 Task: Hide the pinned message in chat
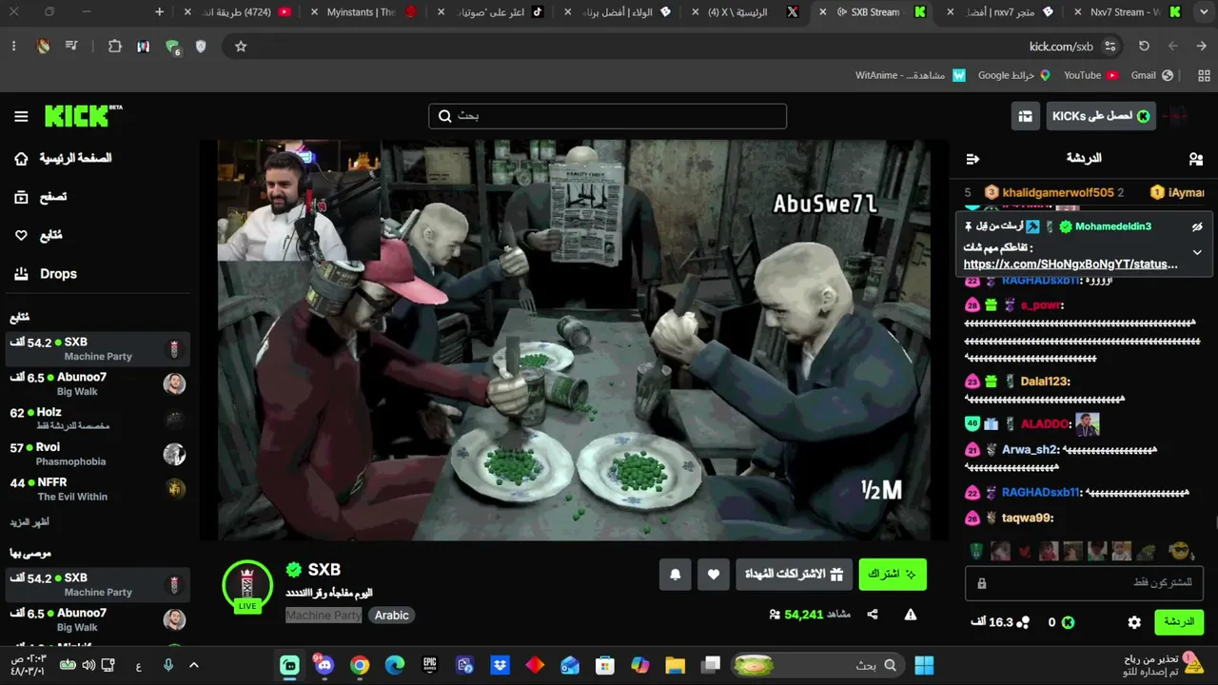pos(1197,226)
